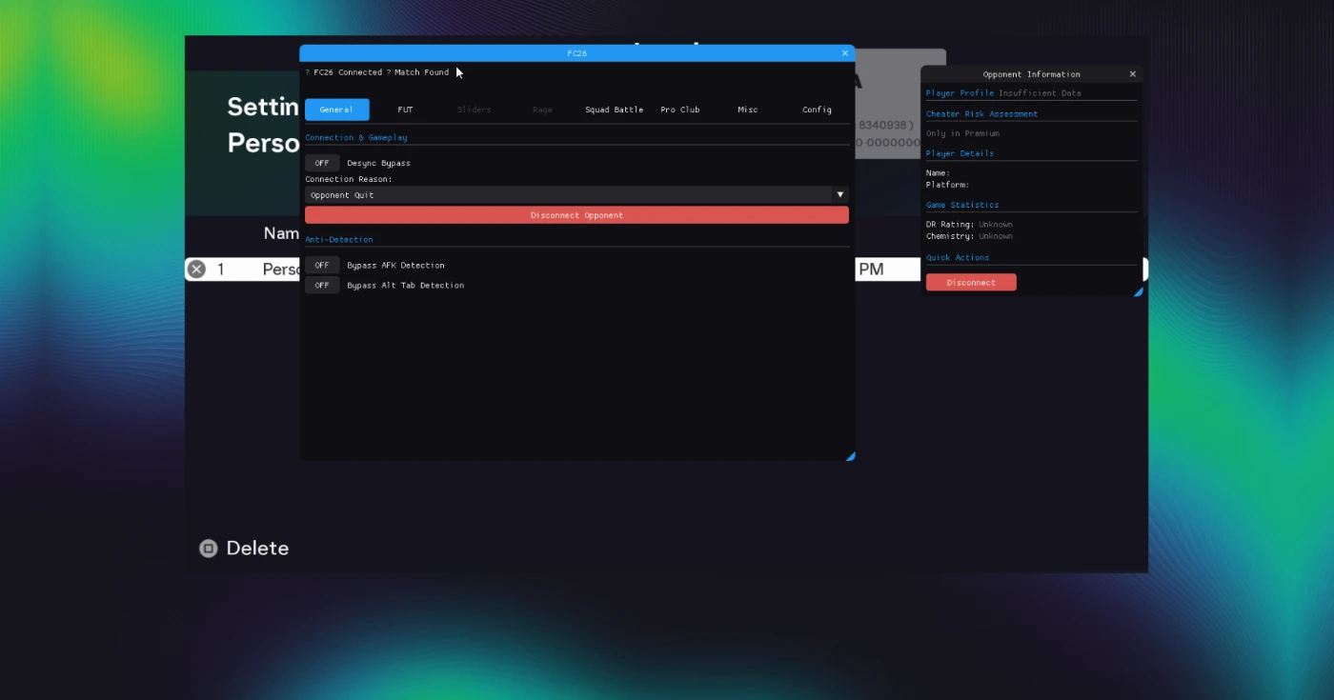Open the Squad Battle tab
This screenshot has width=1334, height=700.
point(614,110)
